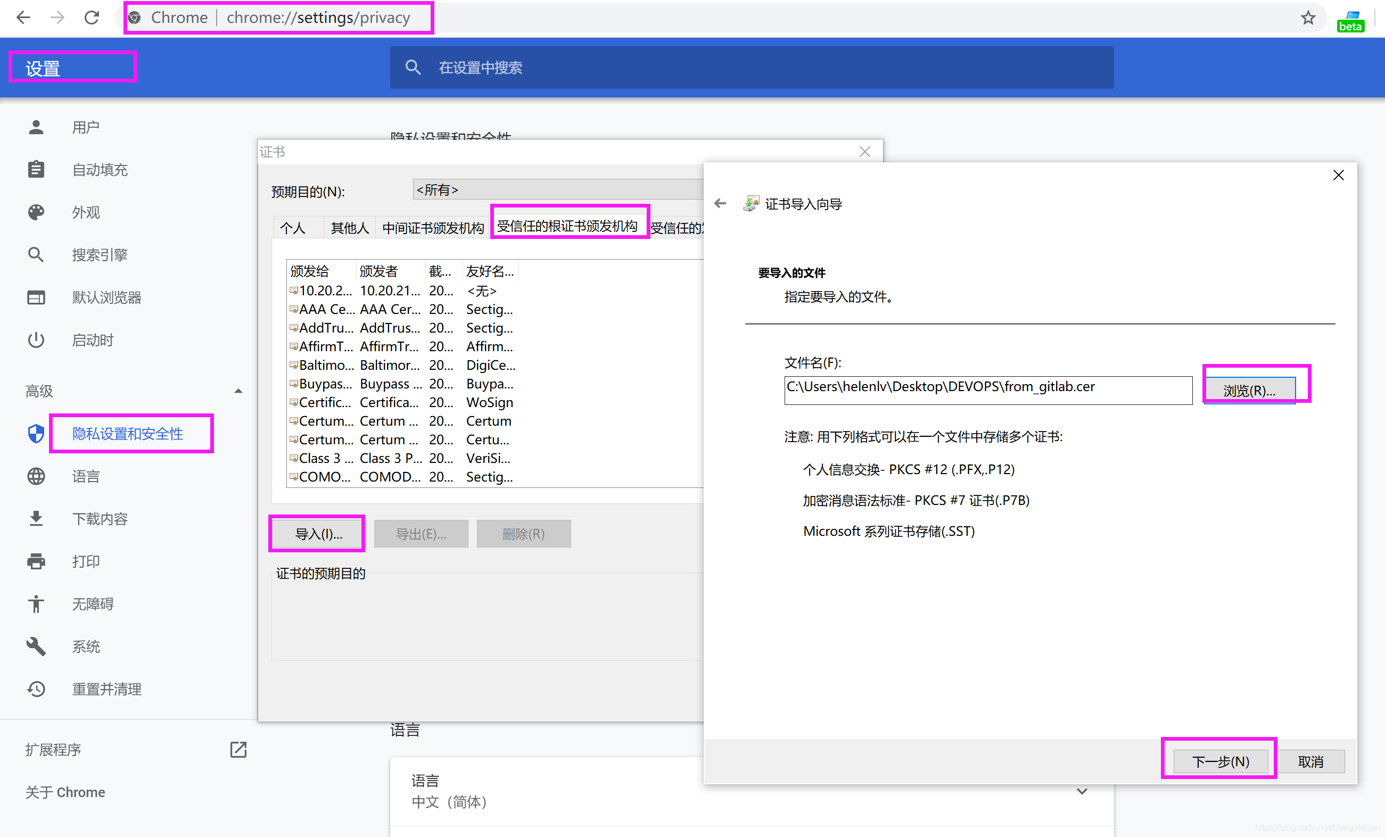Screen dimensions: 1385x837
Task: Open the 外观 palette icon in sidebar
Action: (x=36, y=212)
